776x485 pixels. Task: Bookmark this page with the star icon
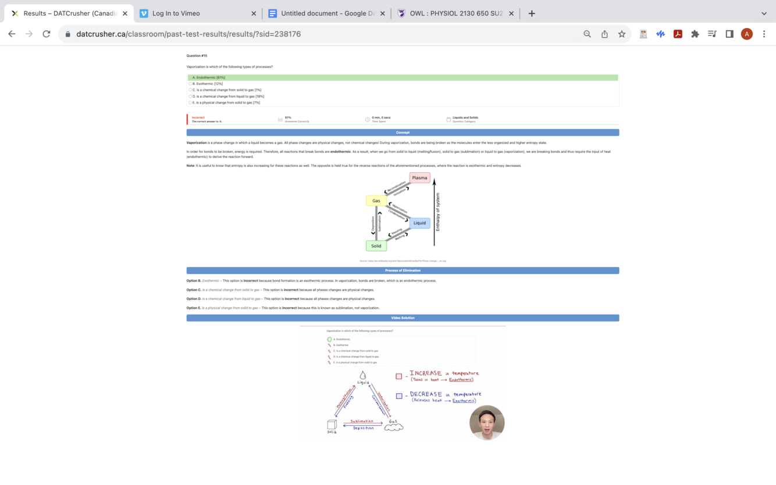[x=622, y=34]
